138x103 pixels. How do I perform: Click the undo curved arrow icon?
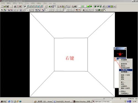tap(105, 10)
